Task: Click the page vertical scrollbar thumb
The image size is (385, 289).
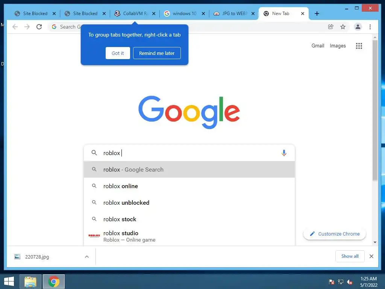Action: (x=375, y=111)
